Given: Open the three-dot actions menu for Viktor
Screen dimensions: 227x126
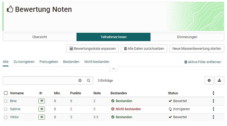Looking at the screenshot, I should [x=213, y=117].
